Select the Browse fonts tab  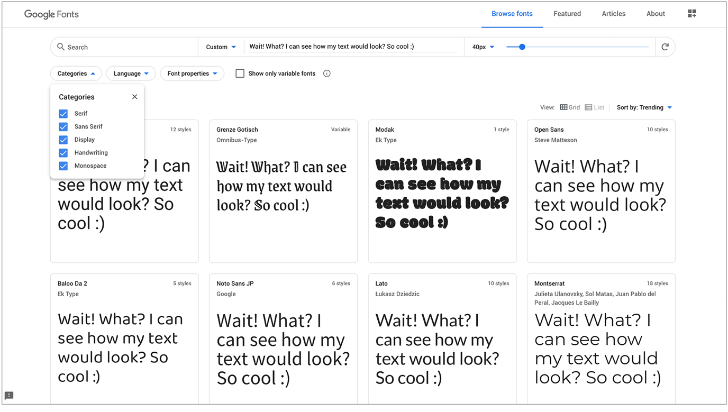pyautogui.click(x=512, y=14)
